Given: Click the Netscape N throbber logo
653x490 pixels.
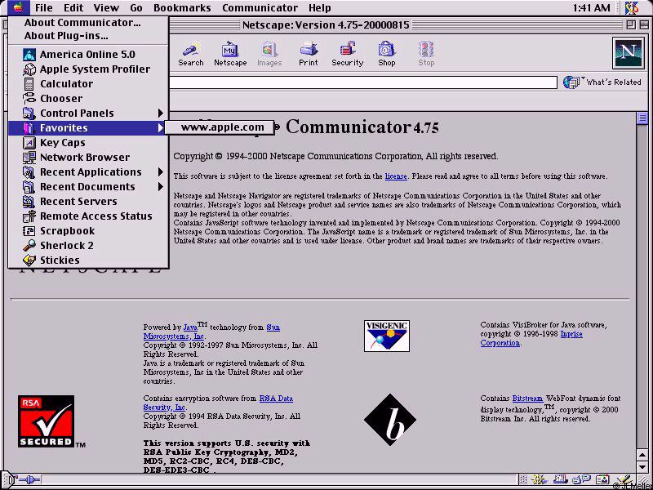Looking at the screenshot, I should 628,53.
